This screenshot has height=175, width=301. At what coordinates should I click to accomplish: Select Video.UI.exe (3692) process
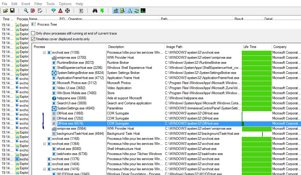(x=71, y=88)
